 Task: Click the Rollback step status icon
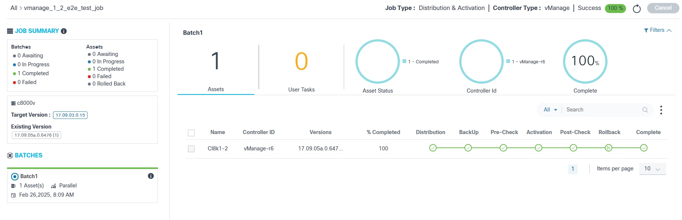coord(608,148)
